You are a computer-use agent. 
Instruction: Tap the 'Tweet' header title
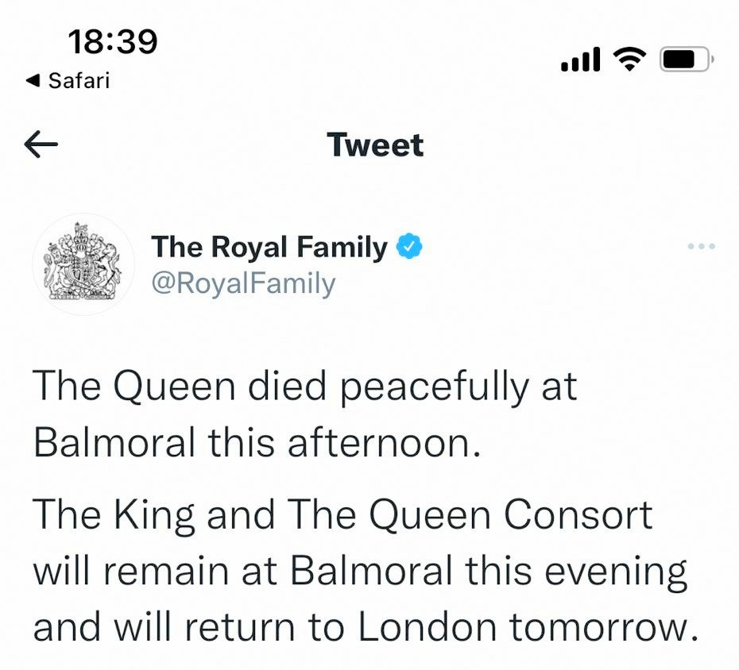point(375,145)
